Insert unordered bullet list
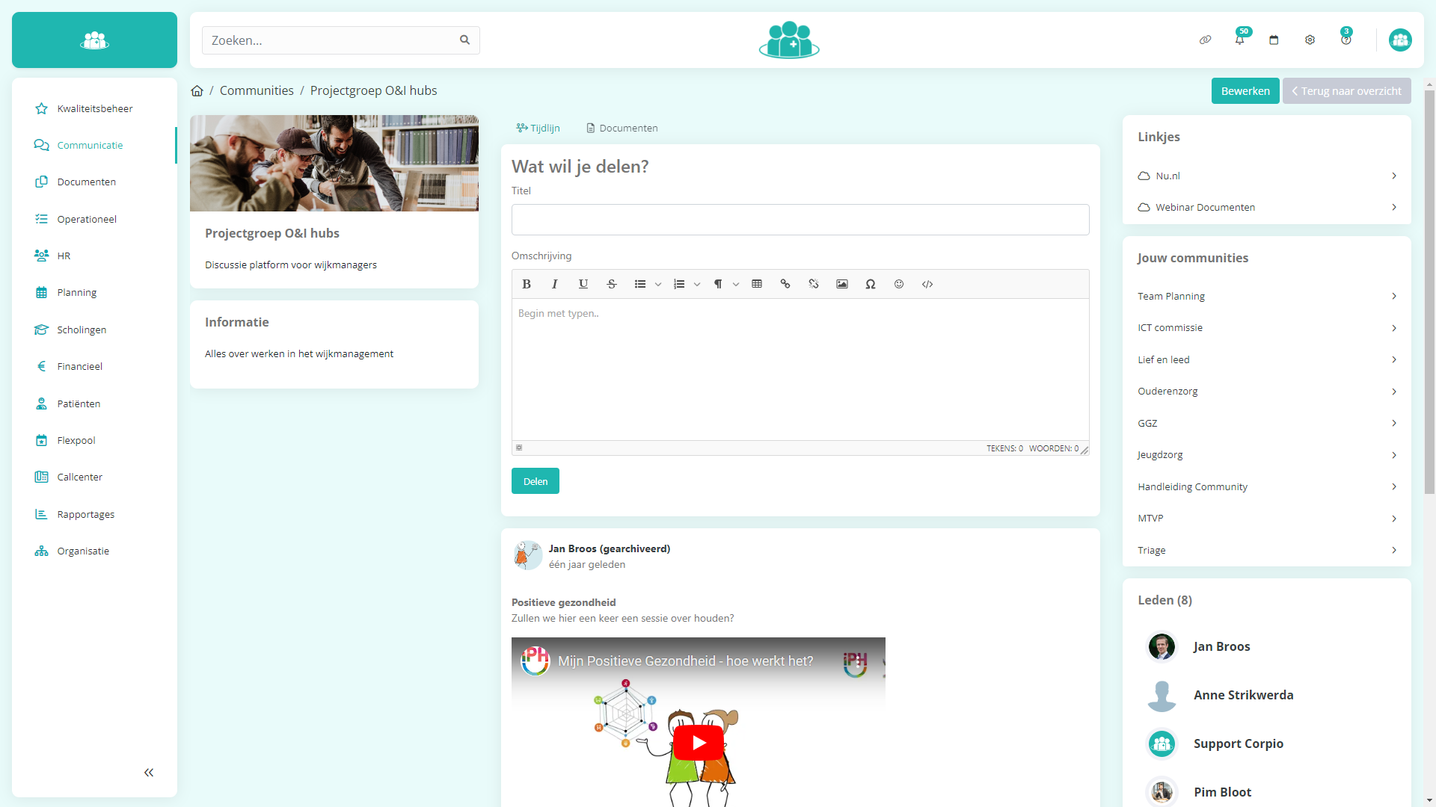Image resolution: width=1436 pixels, height=807 pixels. [640, 284]
